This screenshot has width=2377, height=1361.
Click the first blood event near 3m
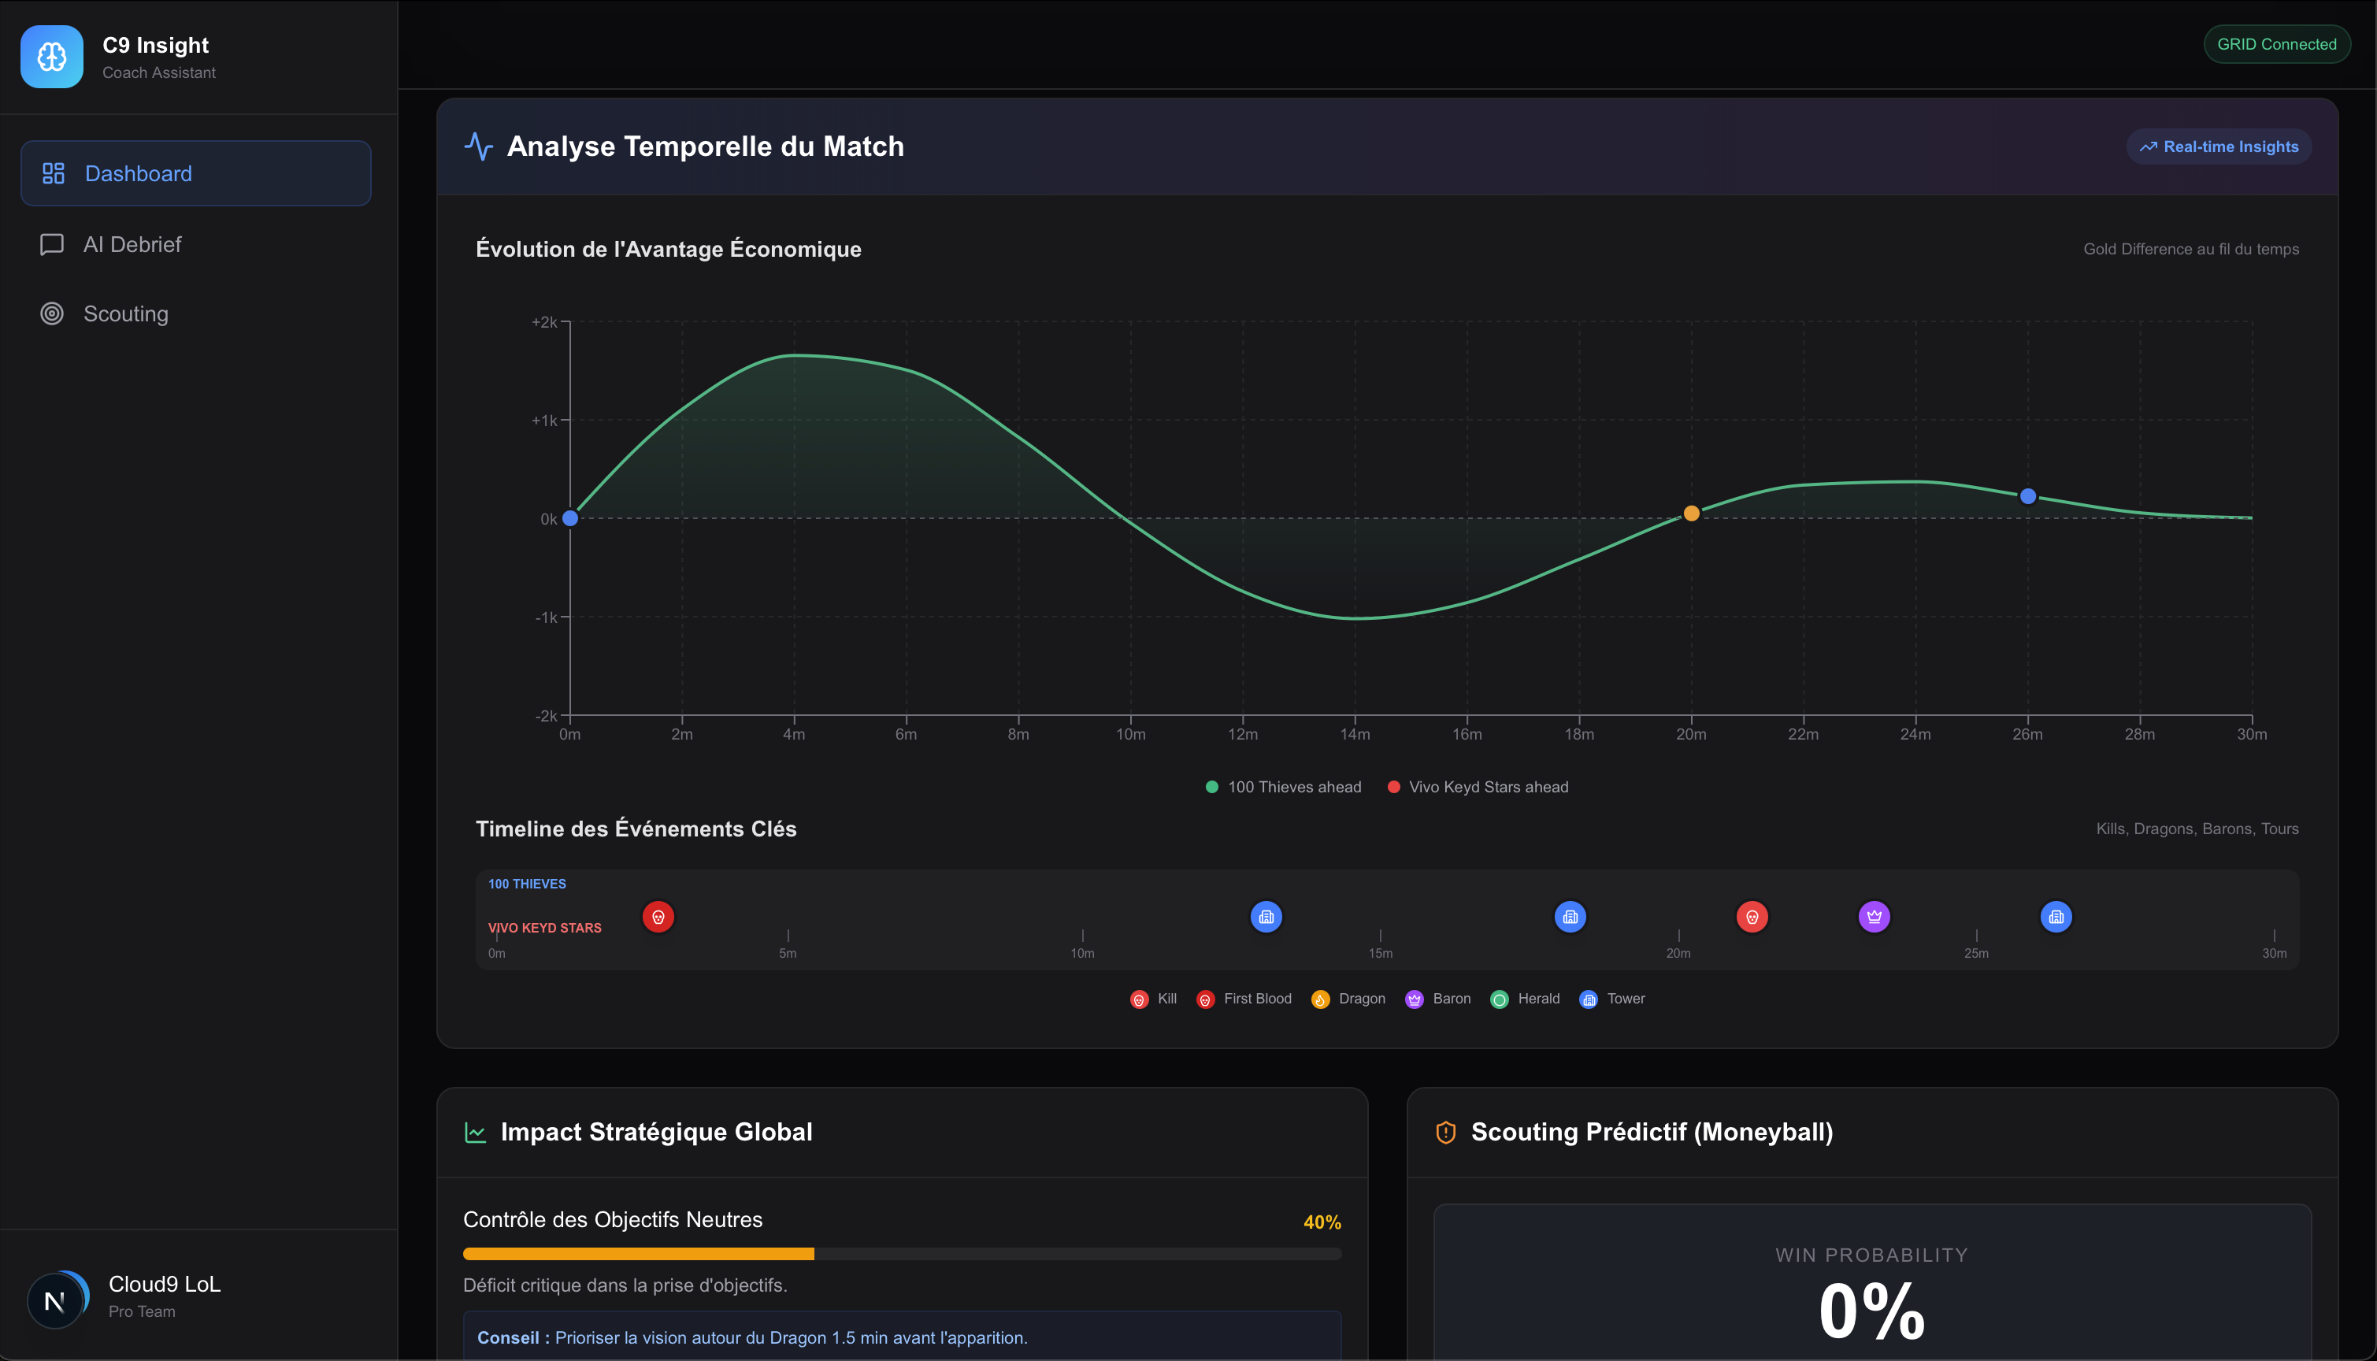tap(658, 917)
